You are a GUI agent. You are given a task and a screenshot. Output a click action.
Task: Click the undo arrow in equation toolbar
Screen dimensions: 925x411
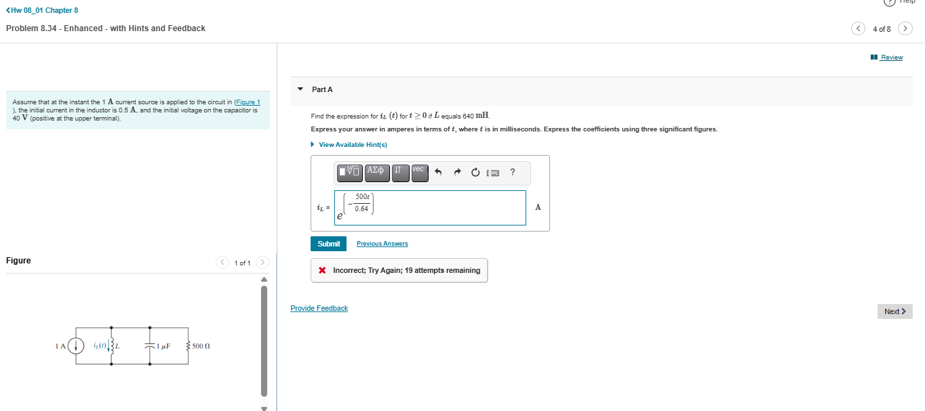(x=438, y=171)
